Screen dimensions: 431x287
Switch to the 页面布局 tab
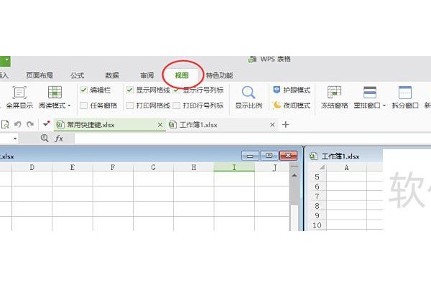tap(40, 75)
